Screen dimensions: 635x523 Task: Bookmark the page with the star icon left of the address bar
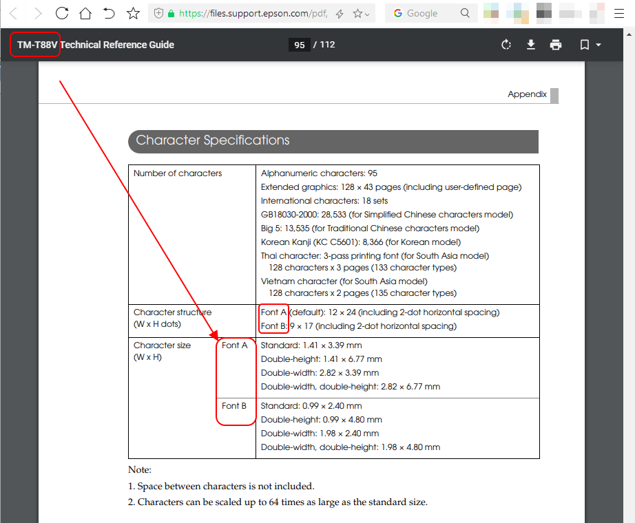pos(133,13)
